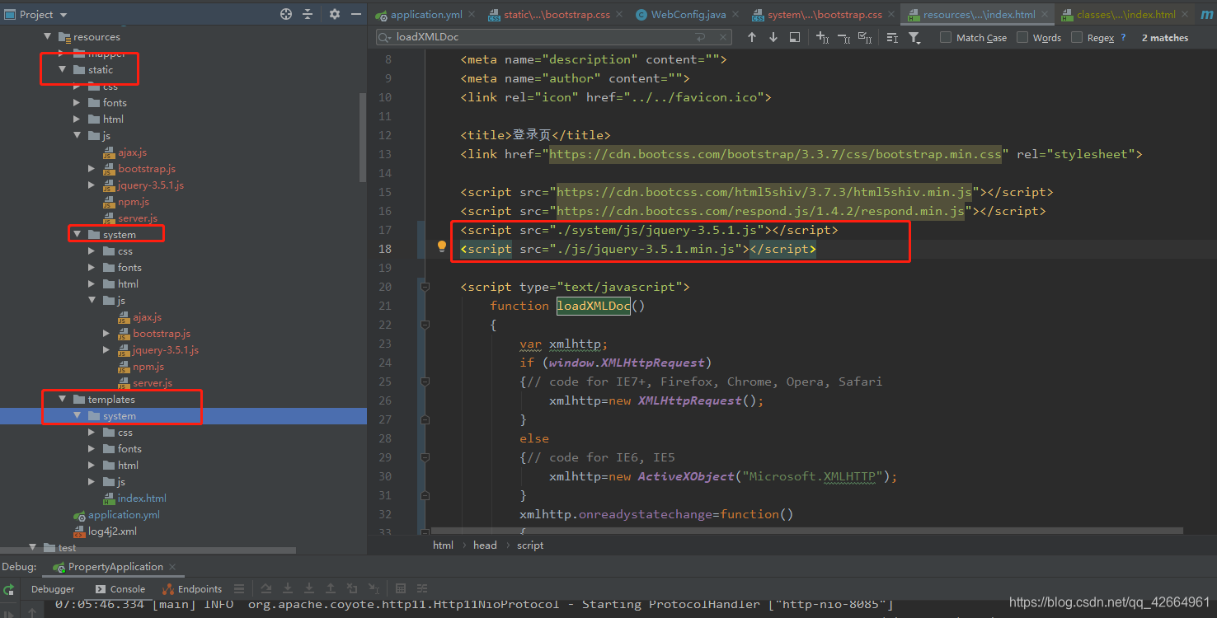Click the yellow light bulb intention icon

[x=442, y=246]
